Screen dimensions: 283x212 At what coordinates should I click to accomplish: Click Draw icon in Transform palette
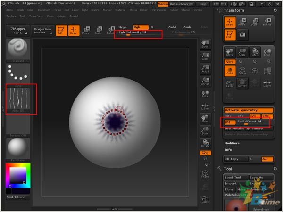point(230,22)
